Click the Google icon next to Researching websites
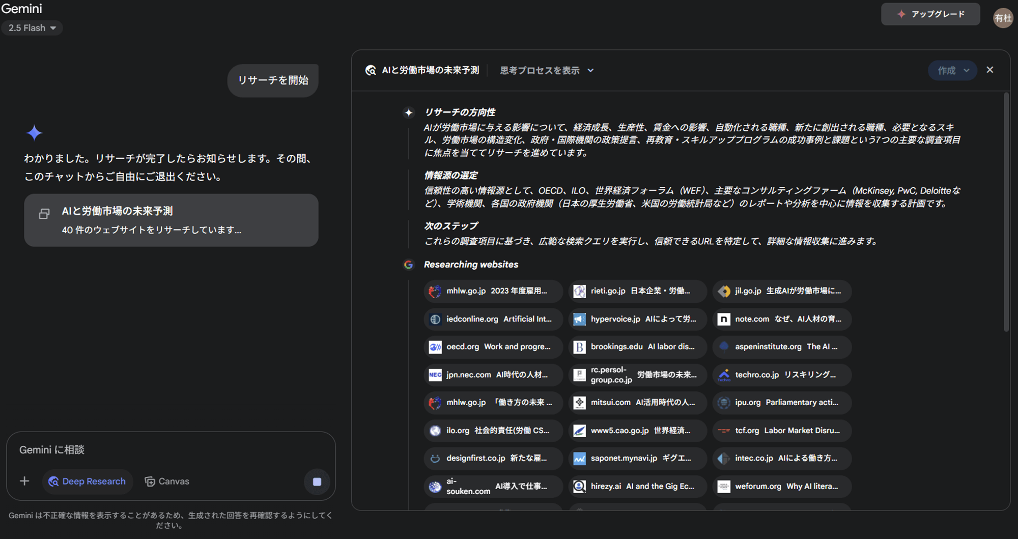This screenshot has height=539, width=1018. click(x=408, y=265)
